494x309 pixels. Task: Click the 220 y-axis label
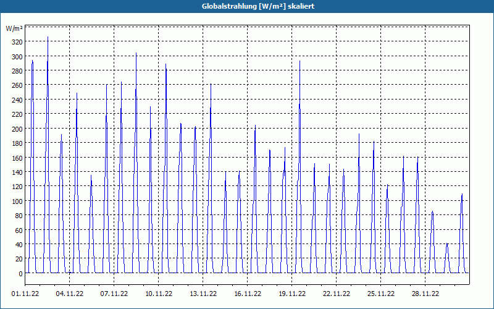pos(17,114)
